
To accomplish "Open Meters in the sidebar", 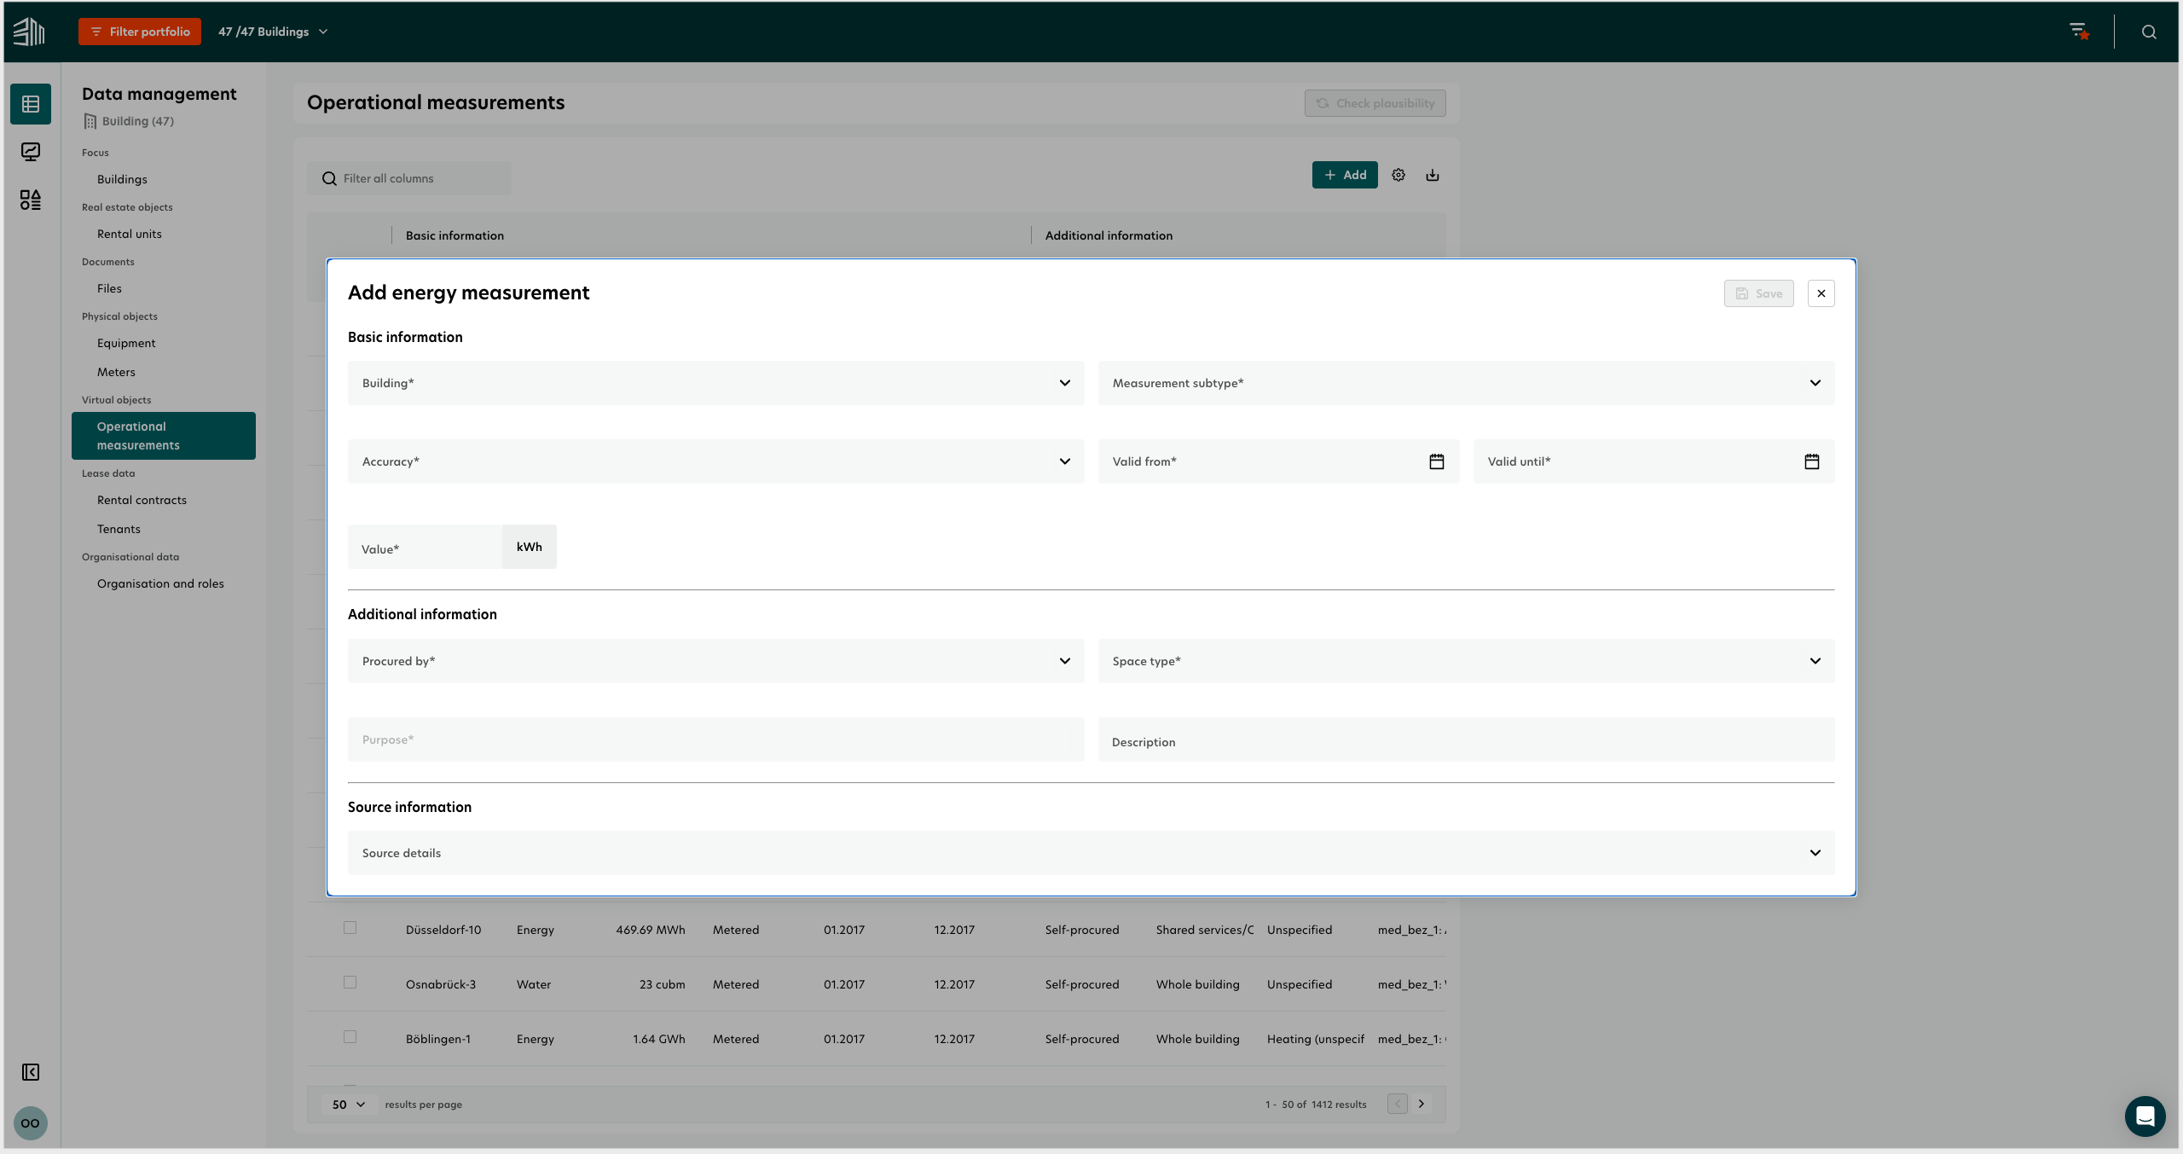I will click(116, 372).
